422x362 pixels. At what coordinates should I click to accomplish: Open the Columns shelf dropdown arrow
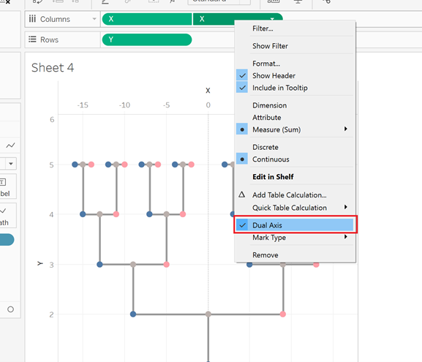[x=94, y=19]
